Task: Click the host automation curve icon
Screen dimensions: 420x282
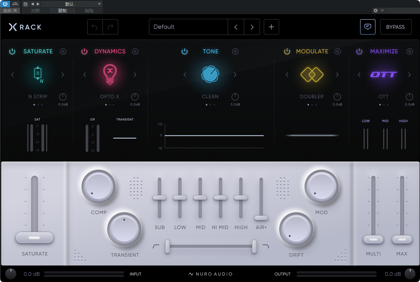Action: (x=15, y=4)
